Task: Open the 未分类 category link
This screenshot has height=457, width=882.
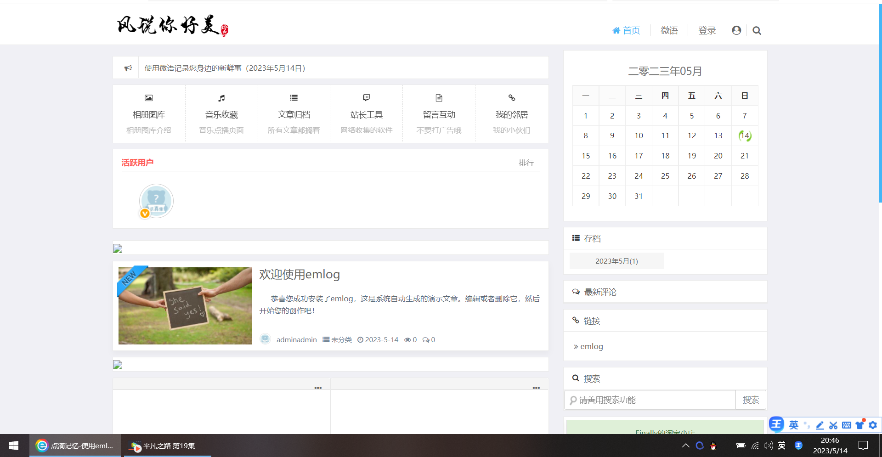Action: pyautogui.click(x=341, y=340)
